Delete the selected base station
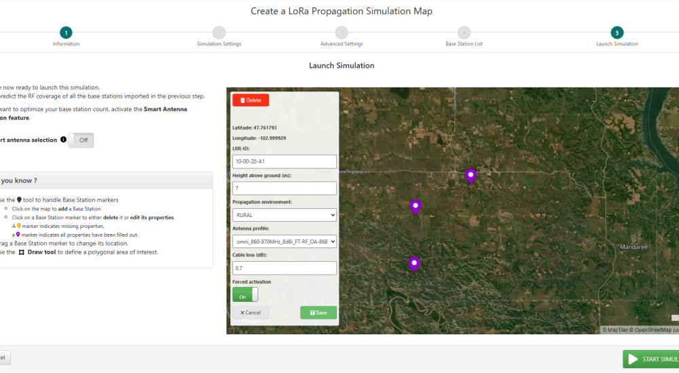This screenshot has width=679, height=373. [x=251, y=100]
